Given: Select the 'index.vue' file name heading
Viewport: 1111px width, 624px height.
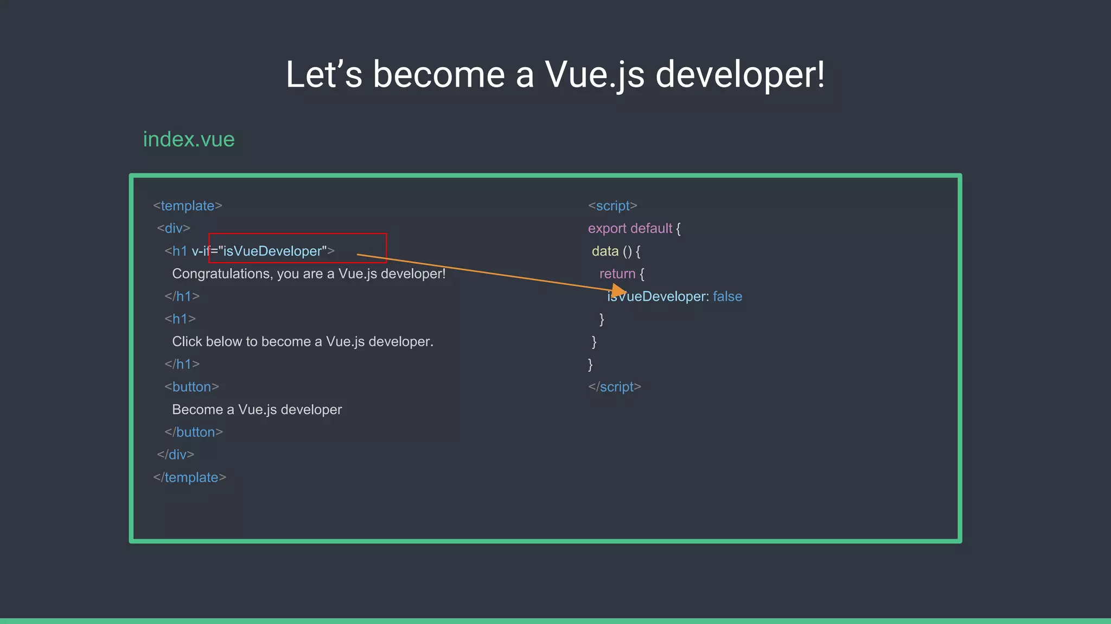Looking at the screenshot, I should click(x=189, y=139).
